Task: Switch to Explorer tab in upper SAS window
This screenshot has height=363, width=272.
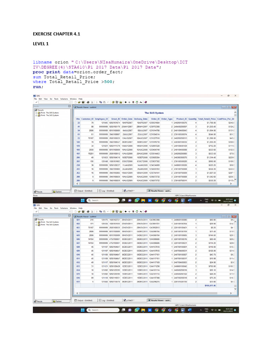Action: point(61,191)
